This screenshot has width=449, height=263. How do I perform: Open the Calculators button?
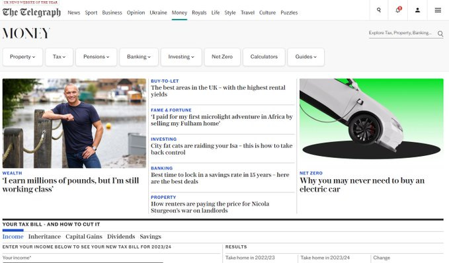pos(264,57)
